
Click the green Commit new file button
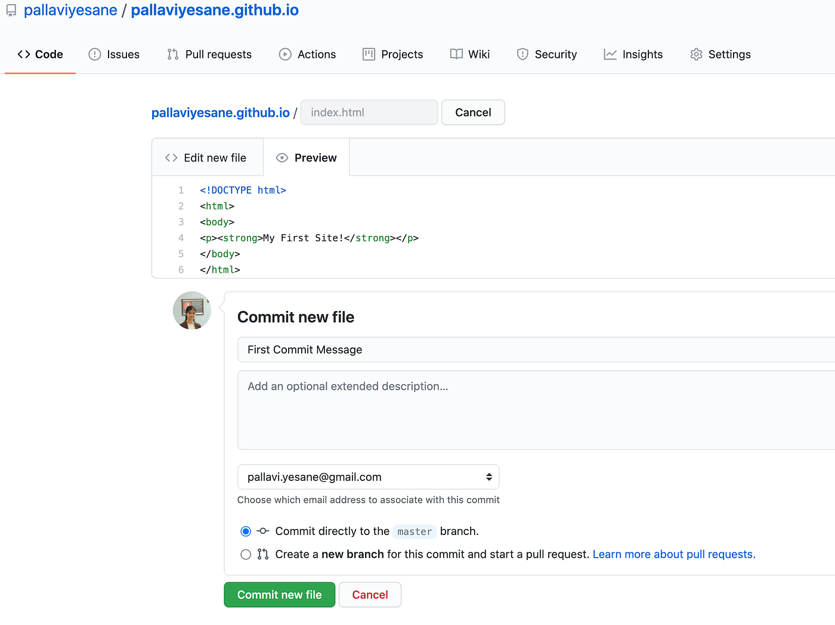(280, 595)
